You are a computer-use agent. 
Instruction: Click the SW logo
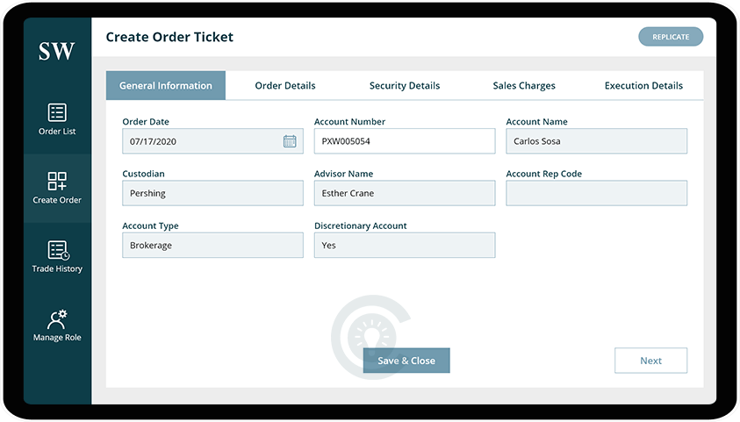coord(57,51)
